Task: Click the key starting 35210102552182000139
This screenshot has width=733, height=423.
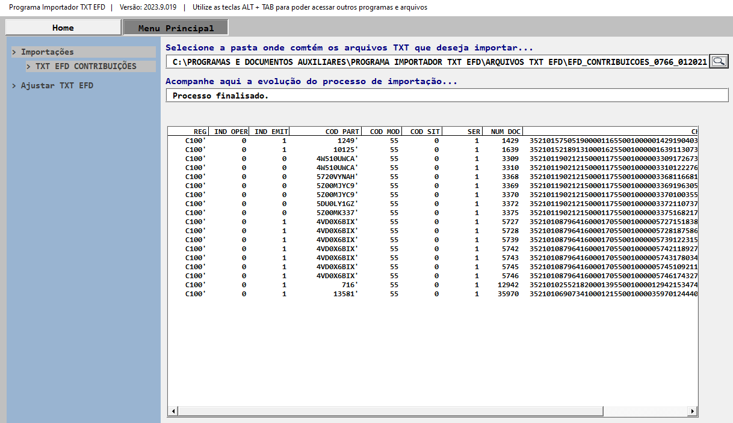Action: click(x=613, y=285)
